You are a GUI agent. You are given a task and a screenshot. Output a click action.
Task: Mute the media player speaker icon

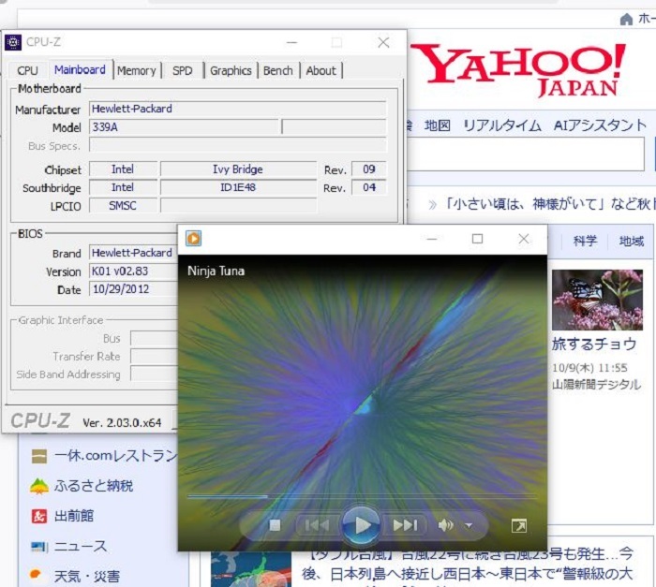[446, 525]
